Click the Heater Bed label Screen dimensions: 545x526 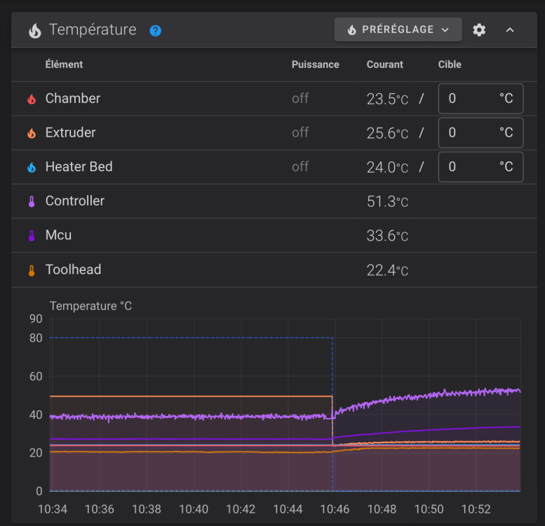pos(79,167)
